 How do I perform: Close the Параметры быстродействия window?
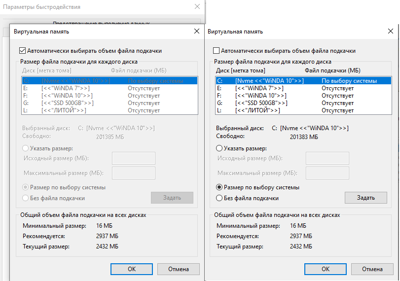click(197, 7)
